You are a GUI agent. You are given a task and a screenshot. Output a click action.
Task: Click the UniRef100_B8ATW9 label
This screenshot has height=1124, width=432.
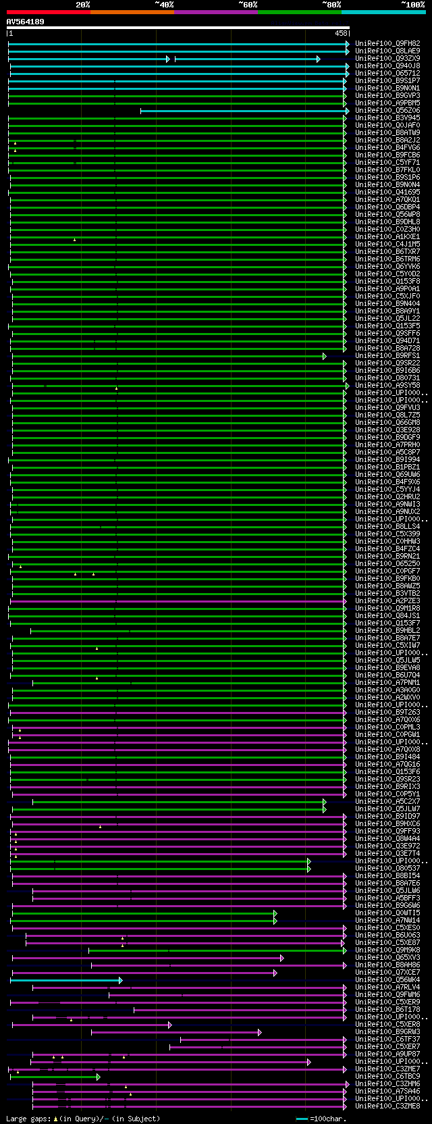(387, 133)
